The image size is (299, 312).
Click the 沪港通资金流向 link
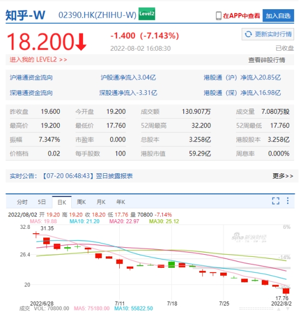click(31, 78)
